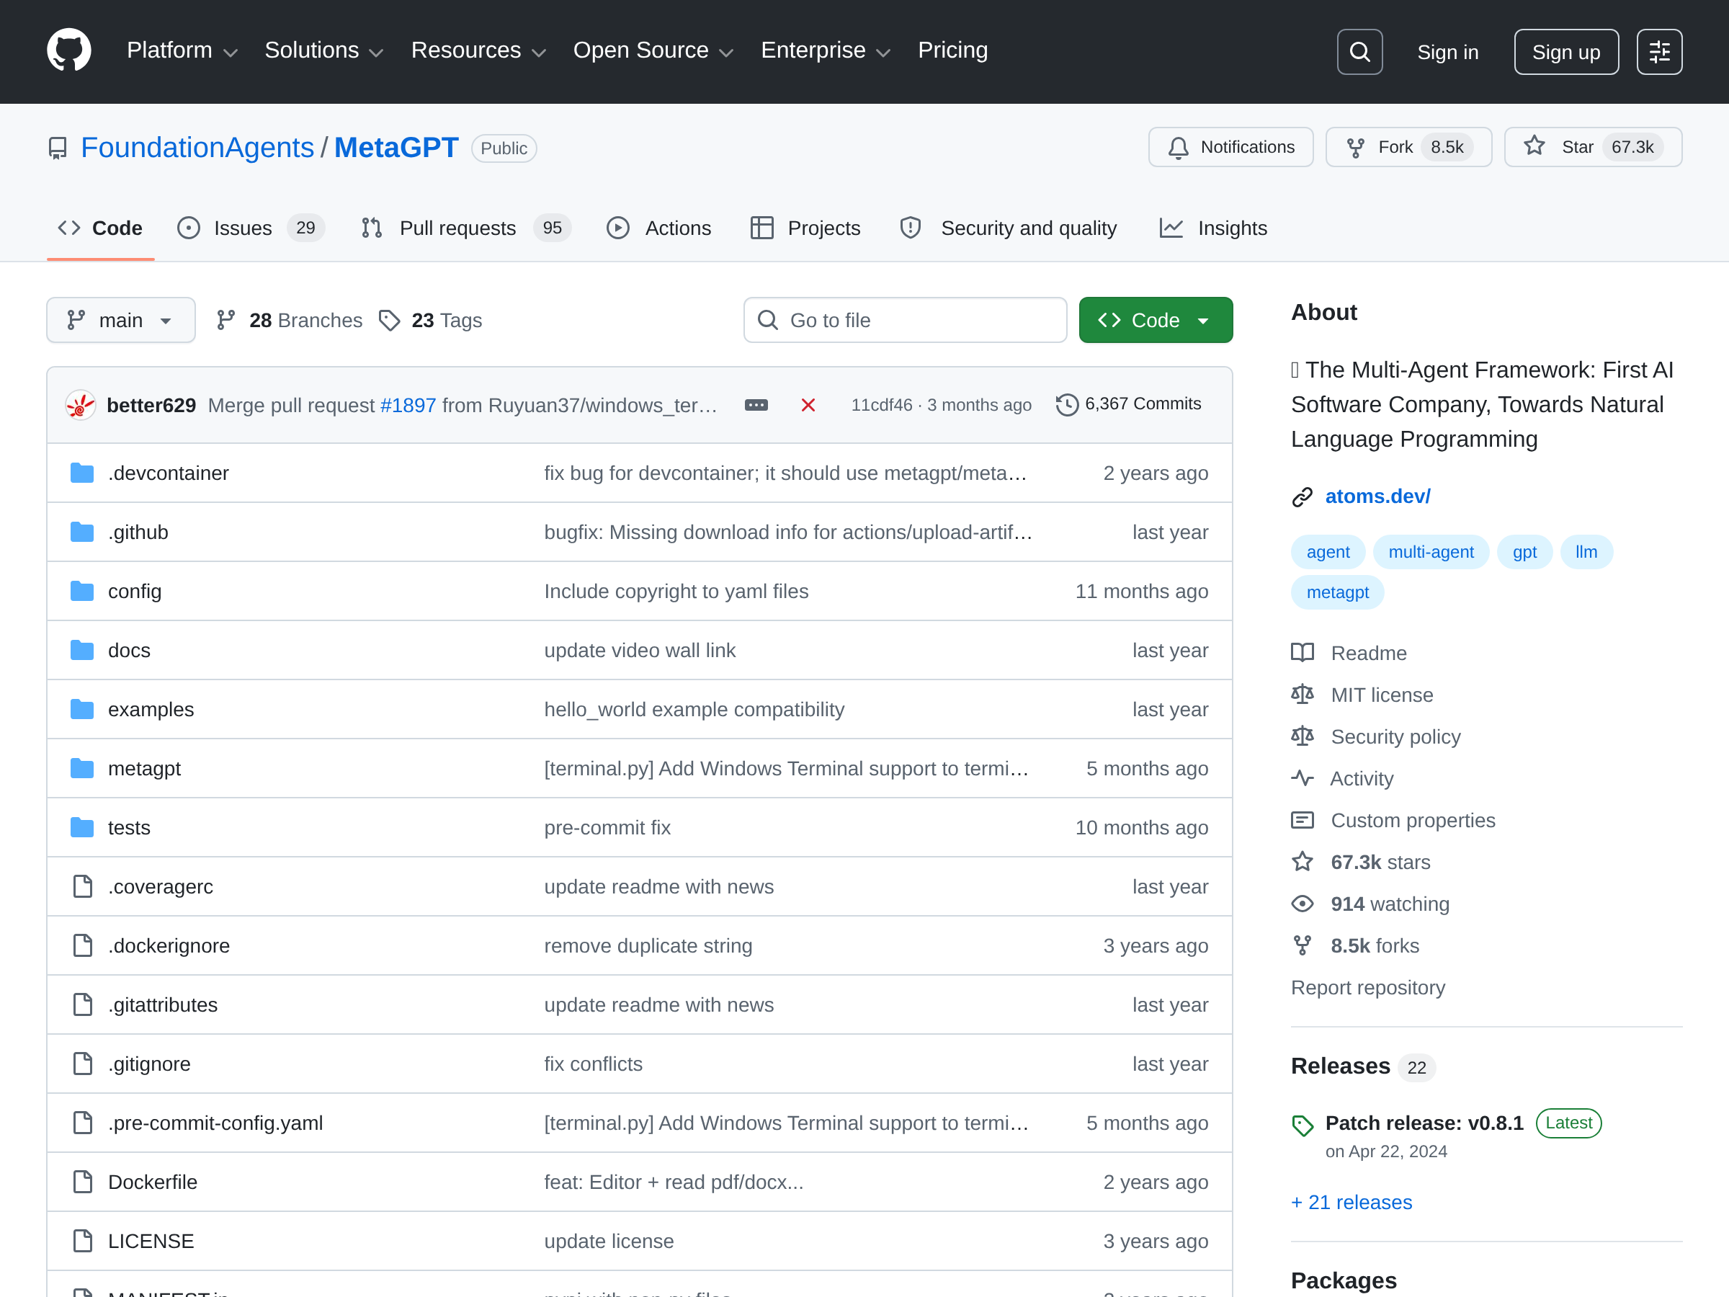This screenshot has height=1297, width=1729.
Task: Expand commit message ellipsis button
Action: pos(756,405)
